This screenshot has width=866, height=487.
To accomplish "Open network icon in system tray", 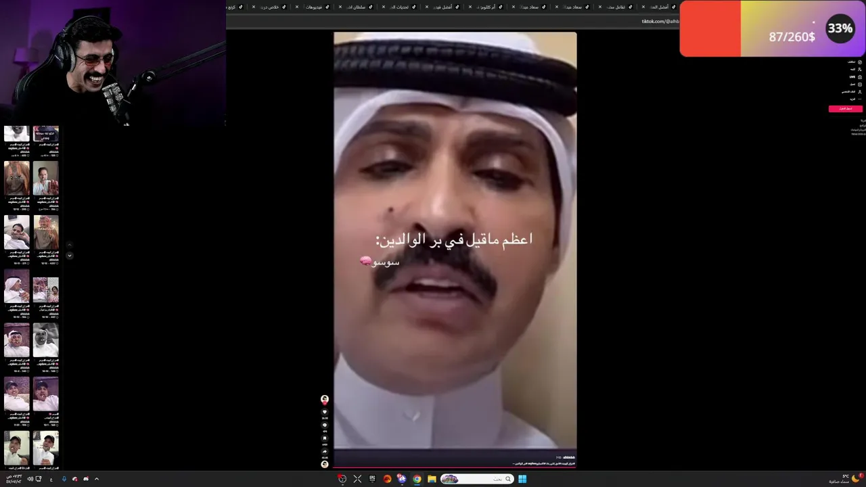I will coord(38,479).
